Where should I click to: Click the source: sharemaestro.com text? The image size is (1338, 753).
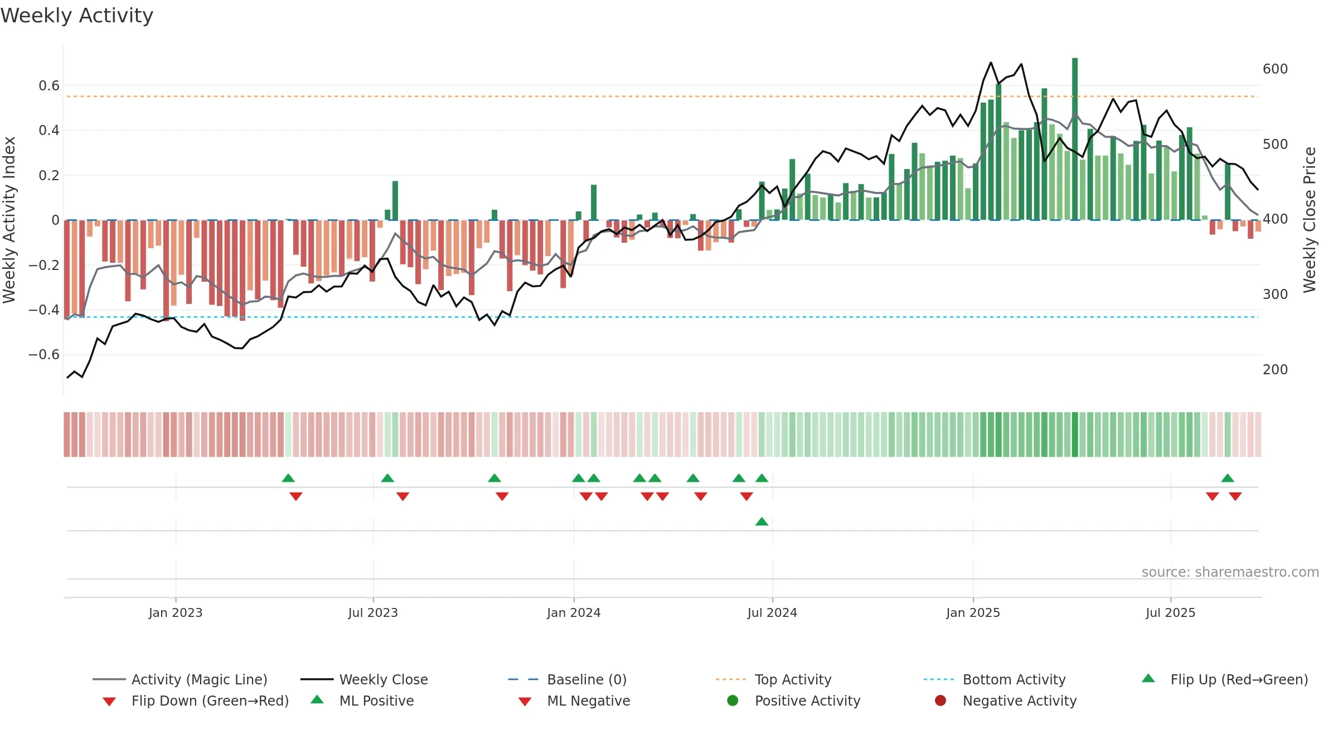pos(1230,572)
